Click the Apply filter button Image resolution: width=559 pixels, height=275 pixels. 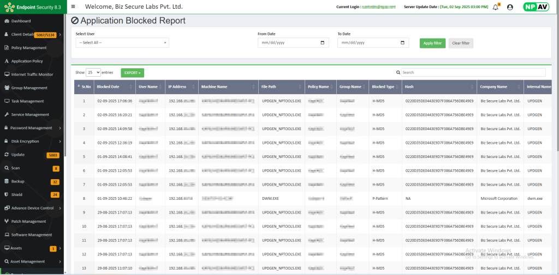pyautogui.click(x=432, y=43)
